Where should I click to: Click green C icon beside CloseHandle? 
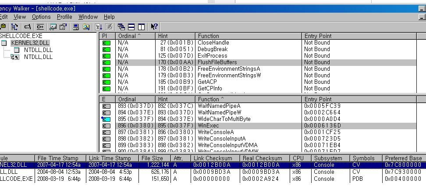tap(106, 43)
